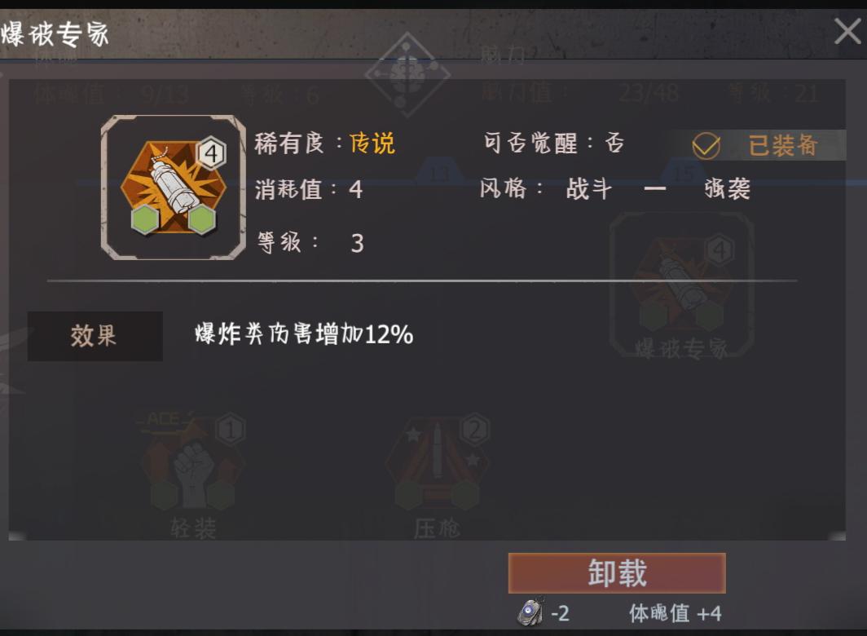The height and width of the screenshot is (636, 867).
Task: Click the right green hexagon slot
Action: click(202, 220)
